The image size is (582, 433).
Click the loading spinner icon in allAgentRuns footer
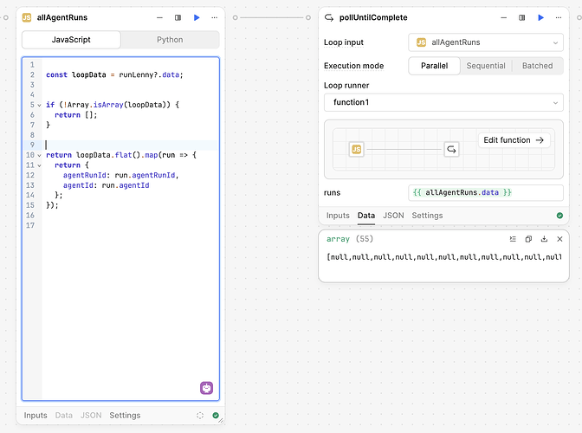200,415
